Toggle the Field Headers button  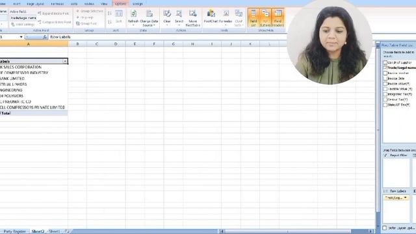278,18
